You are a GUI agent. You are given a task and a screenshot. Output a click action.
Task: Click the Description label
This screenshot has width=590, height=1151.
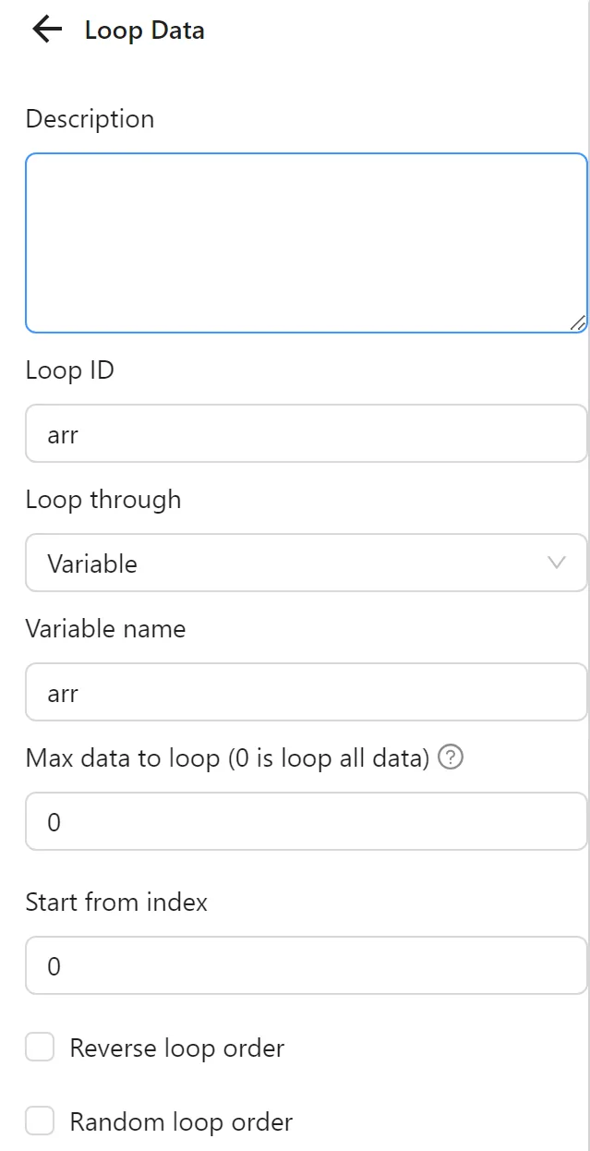(90, 118)
